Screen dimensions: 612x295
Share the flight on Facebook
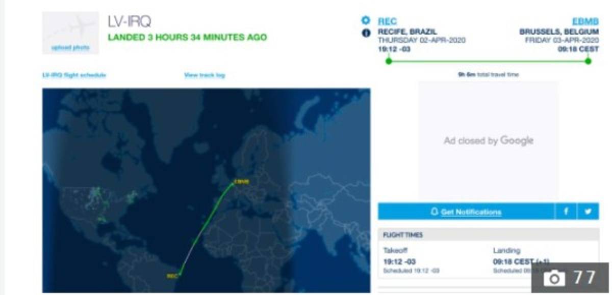click(x=566, y=212)
